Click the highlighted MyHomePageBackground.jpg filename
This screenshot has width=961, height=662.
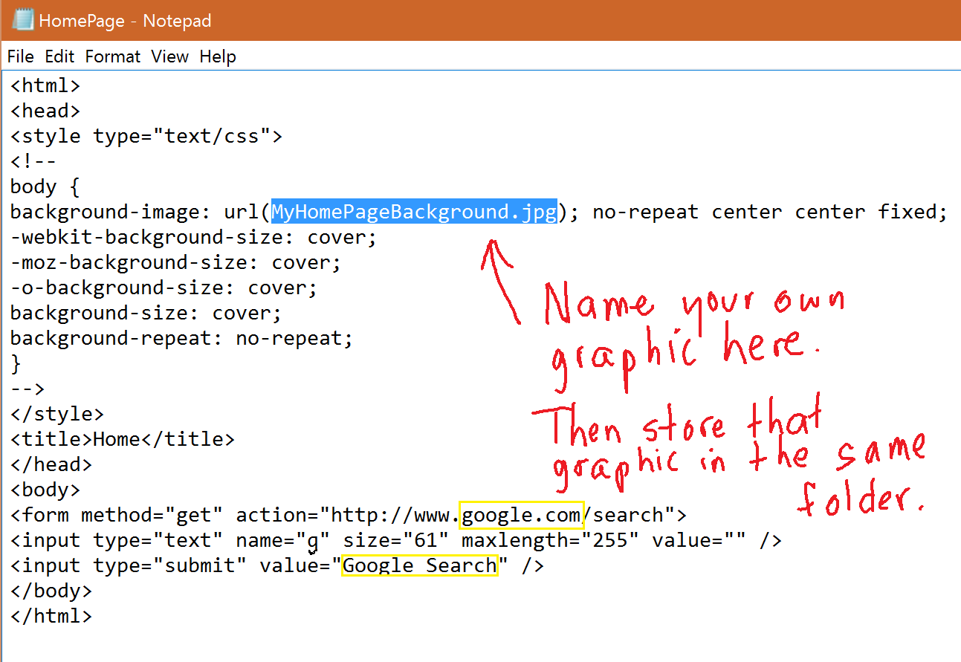(x=414, y=212)
